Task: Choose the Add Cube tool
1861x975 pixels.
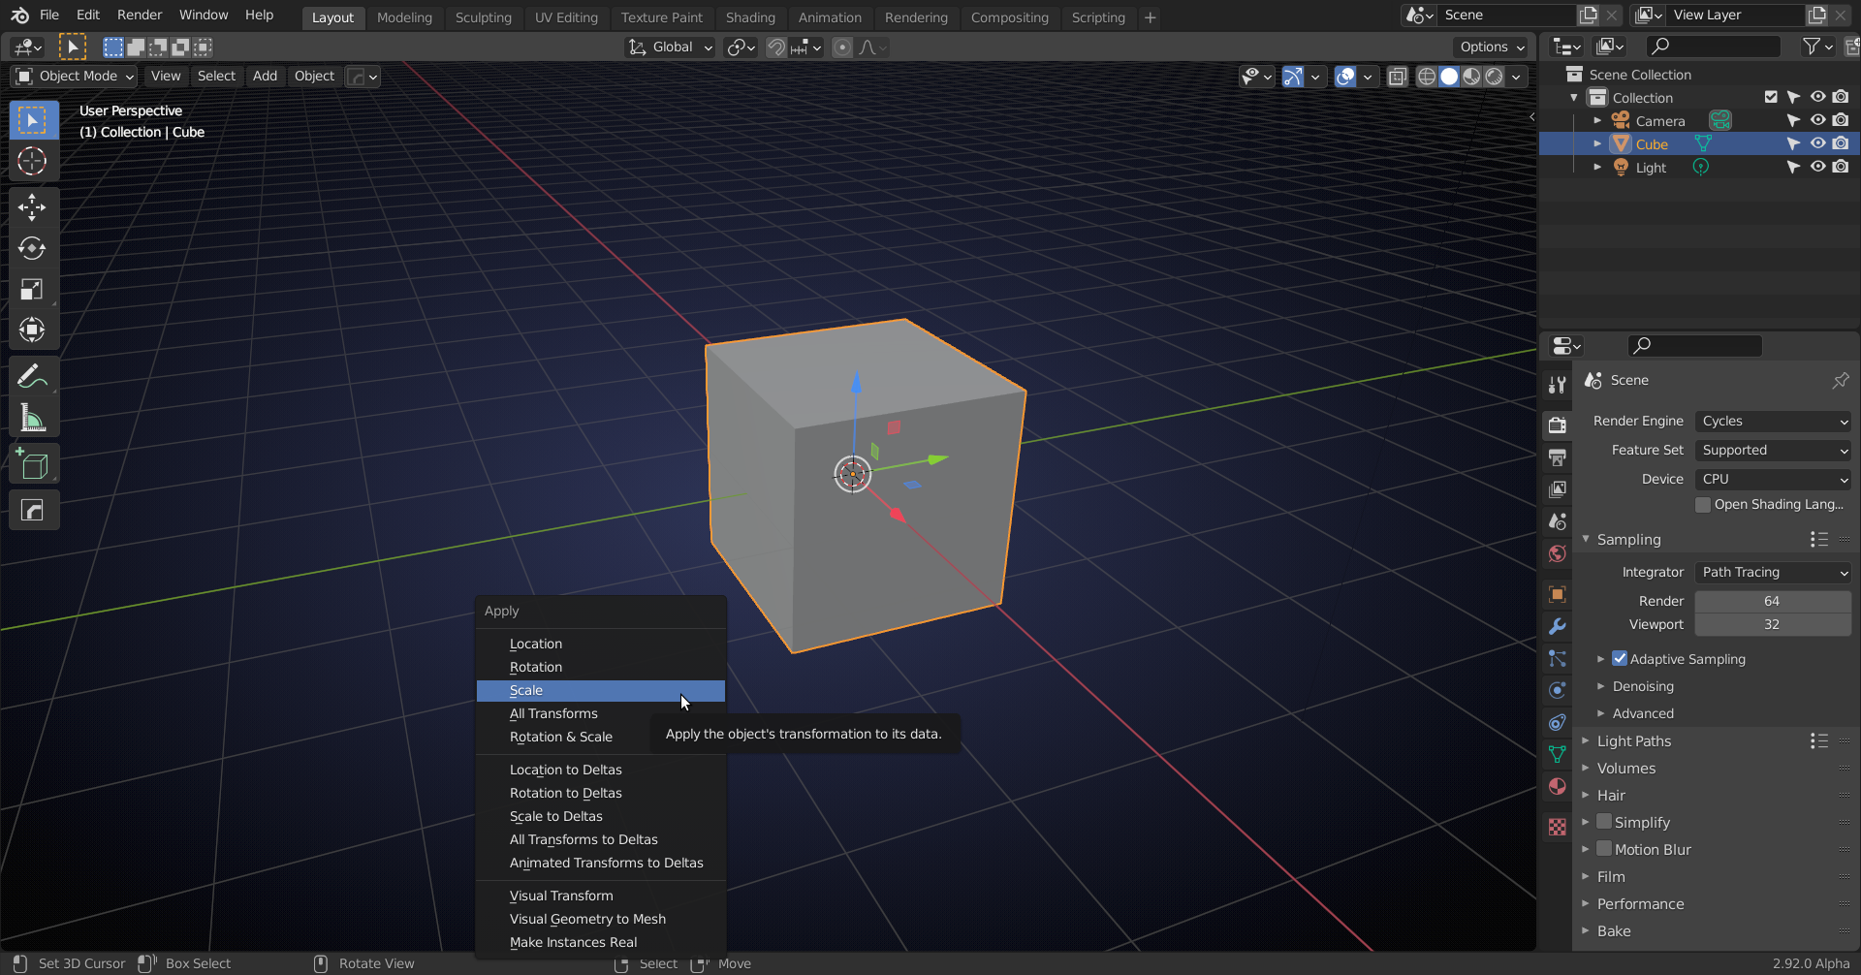Action: (33, 464)
